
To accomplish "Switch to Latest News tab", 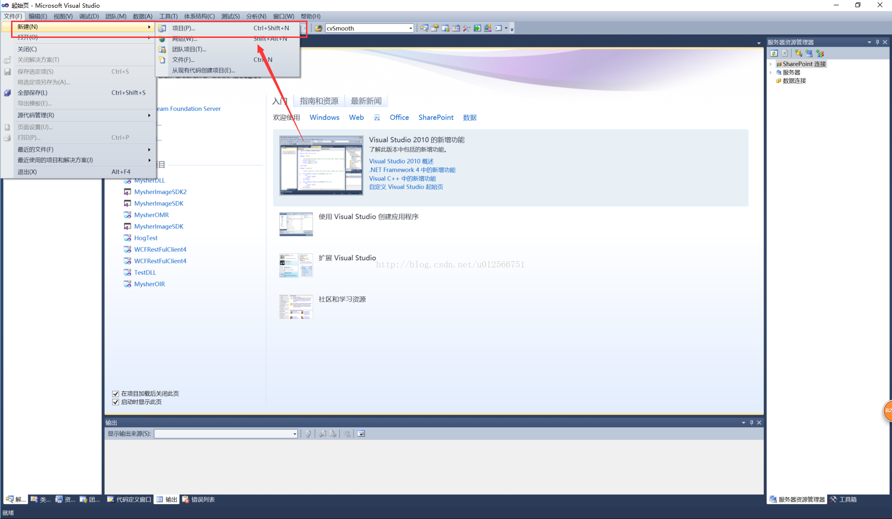I will coord(366,101).
